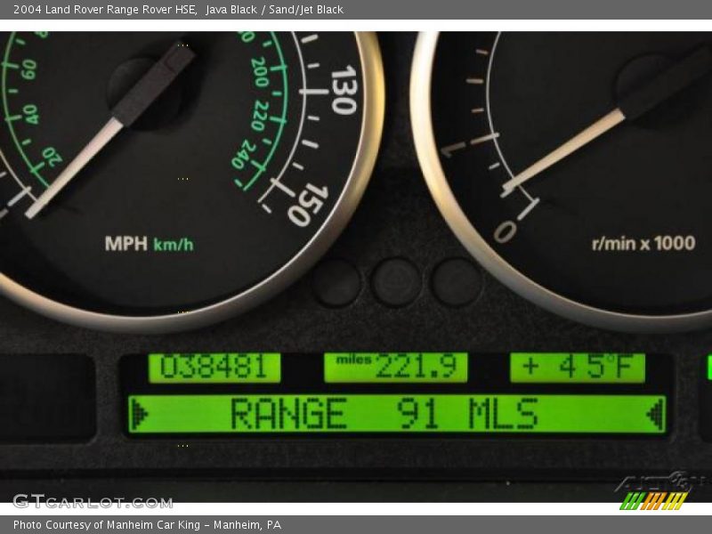Click the zero mark on the tachometer

click(507, 231)
